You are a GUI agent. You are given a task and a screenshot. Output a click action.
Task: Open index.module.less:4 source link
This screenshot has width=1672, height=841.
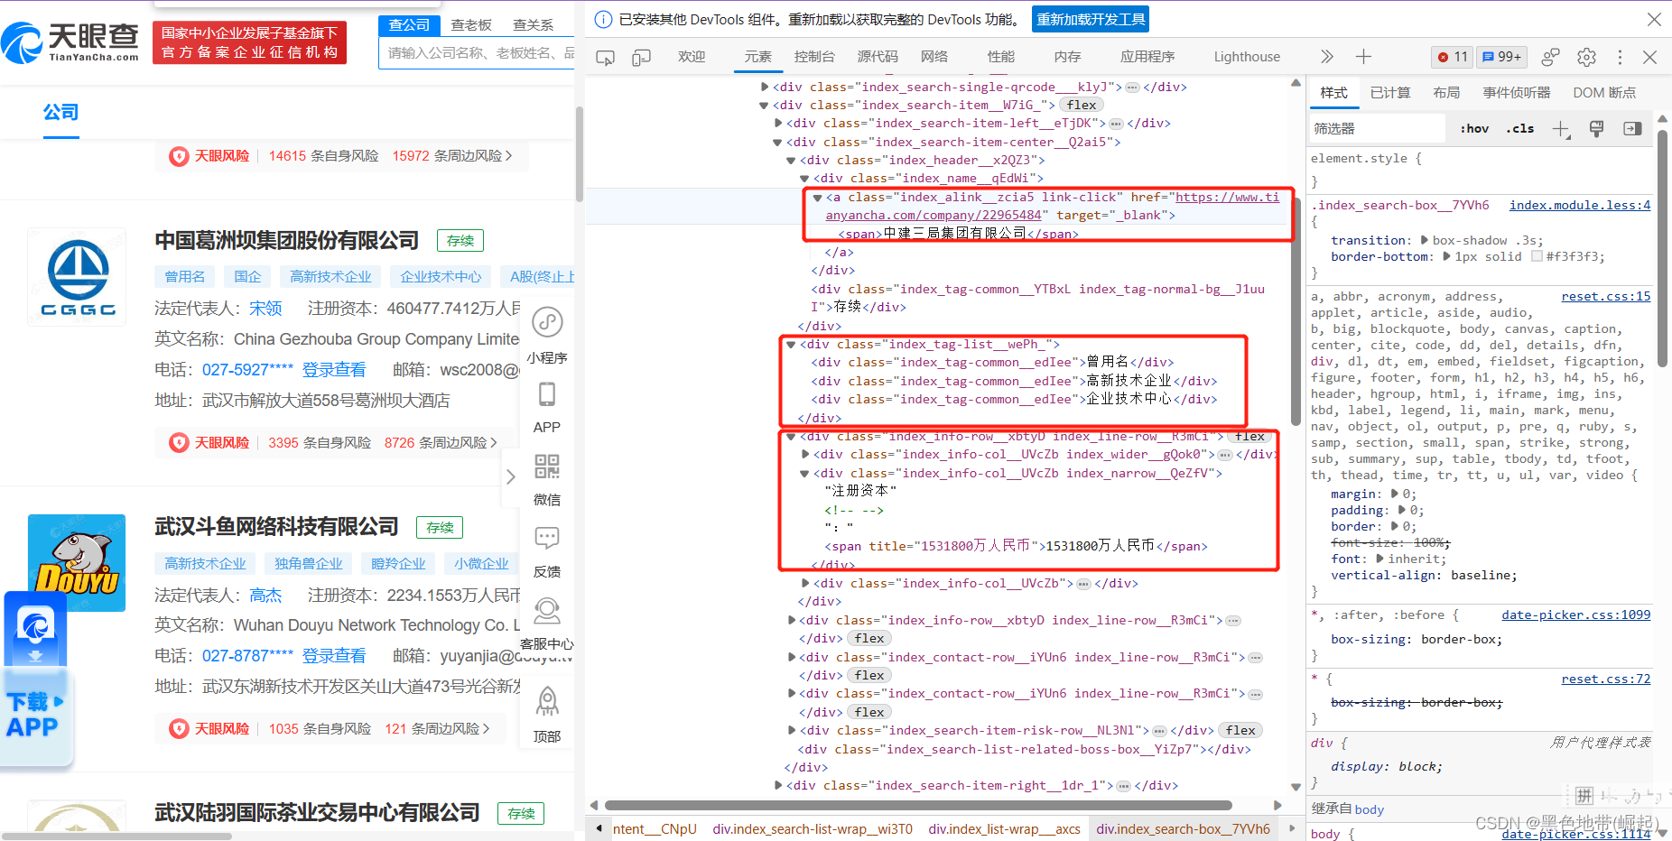(1580, 205)
